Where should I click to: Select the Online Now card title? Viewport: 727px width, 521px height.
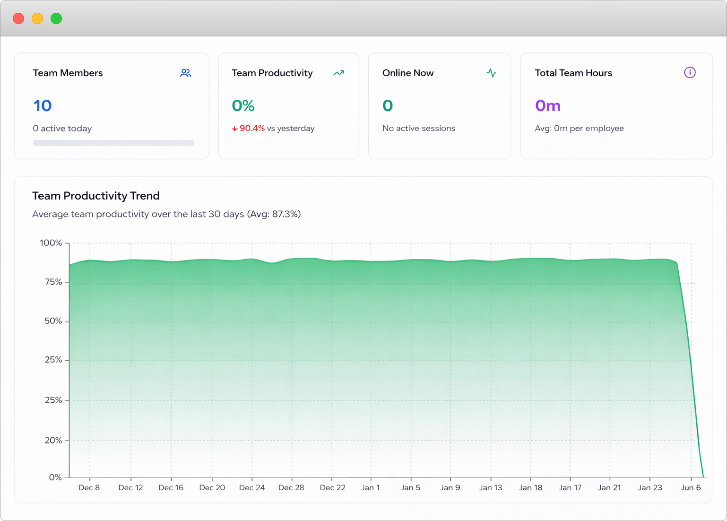tap(408, 73)
